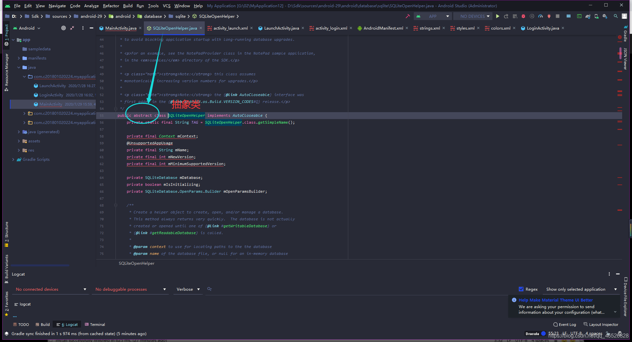Screen dimensions: 632x342
Task: Click the run coverage icon in toolbar
Action: (x=532, y=16)
